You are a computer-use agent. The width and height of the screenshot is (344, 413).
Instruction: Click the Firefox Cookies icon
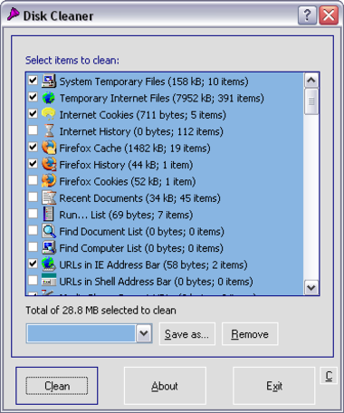(x=49, y=181)
